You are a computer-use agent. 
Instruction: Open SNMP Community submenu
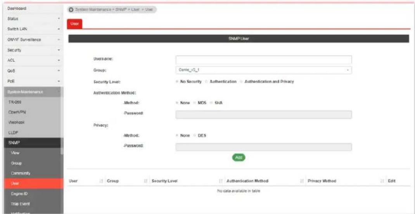click(32, 173)
